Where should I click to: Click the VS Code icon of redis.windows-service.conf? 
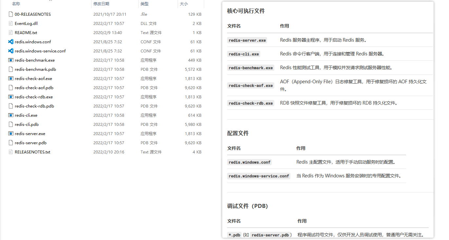[x=10, y=51]
